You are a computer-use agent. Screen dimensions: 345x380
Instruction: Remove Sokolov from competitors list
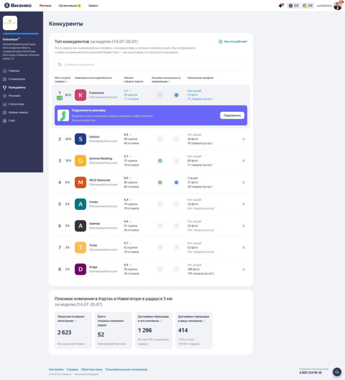(243, 139)
